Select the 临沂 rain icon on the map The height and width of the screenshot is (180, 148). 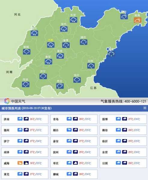(77, 80)
